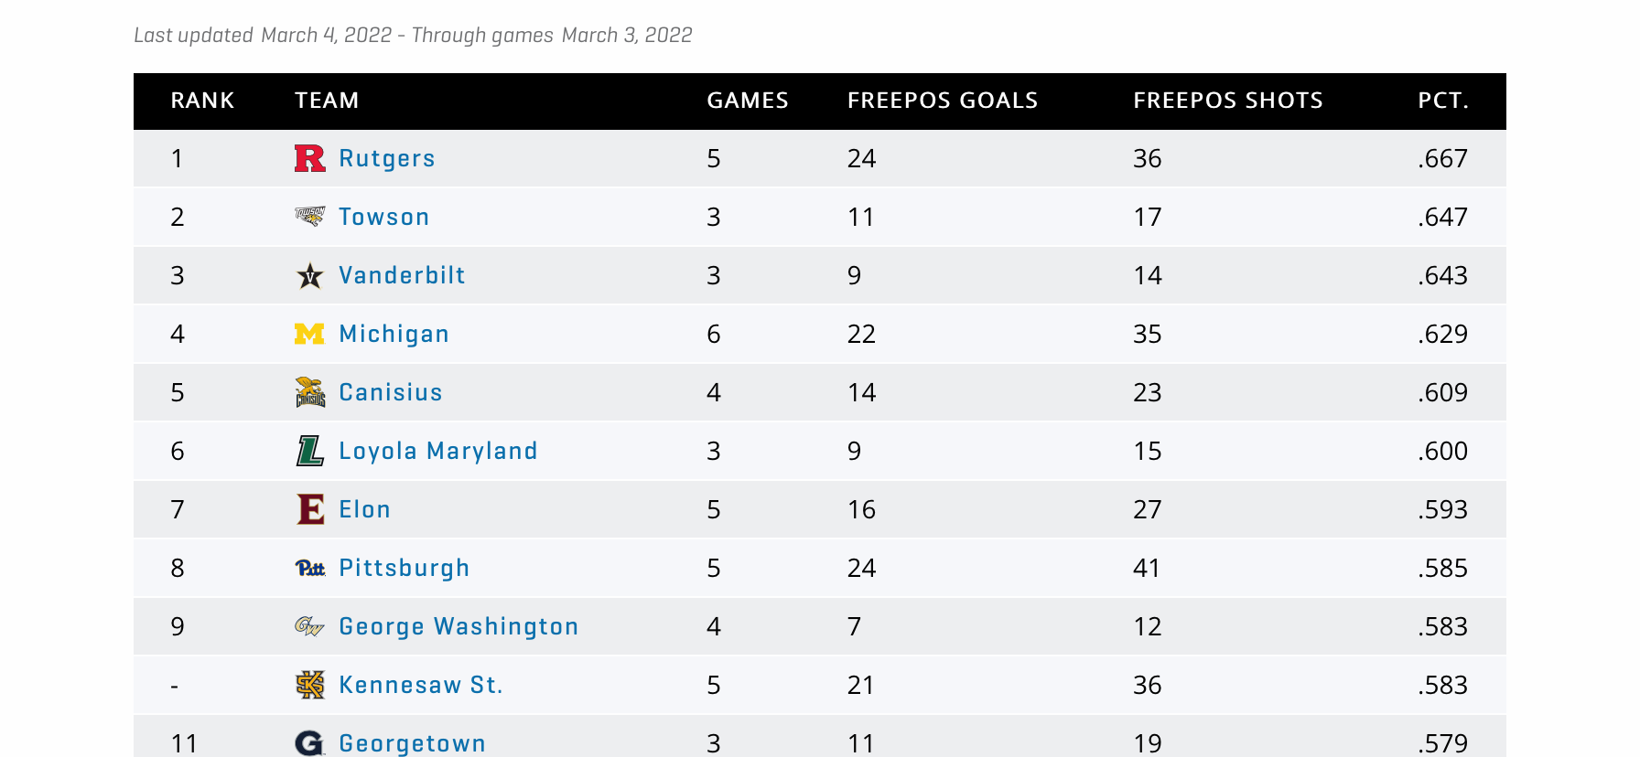
Task: Open the George Washington team link
Action: tap(459, 626)
